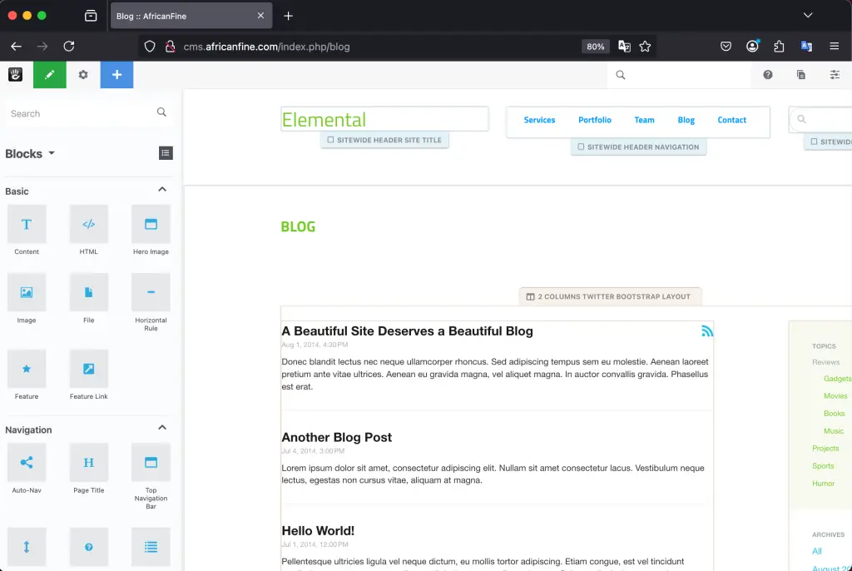The image size is (852, 571).
Task: Open the help question-mark icon in the toolbar
Action: tap(767, 74)
